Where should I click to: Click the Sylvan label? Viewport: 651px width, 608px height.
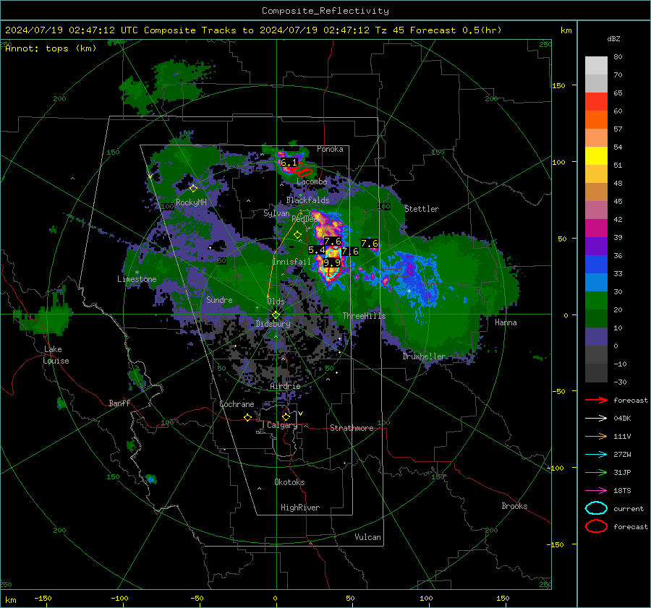pos(276,213)
